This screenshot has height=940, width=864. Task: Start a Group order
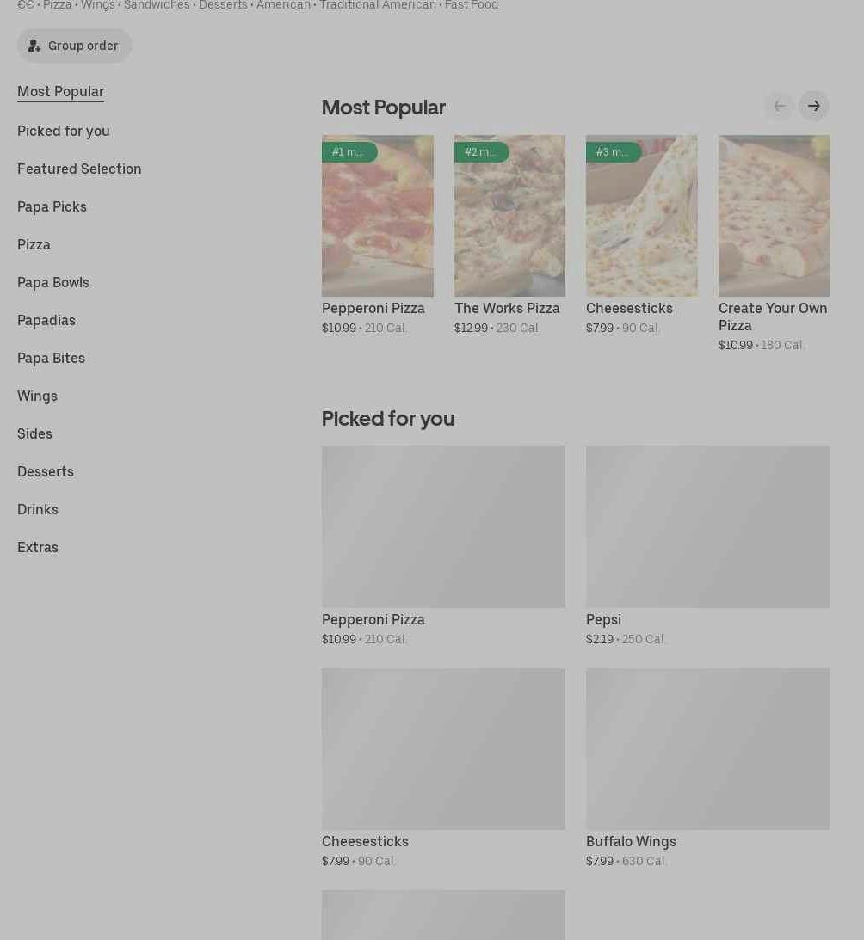pyautogui.click(x=74, y=46)
